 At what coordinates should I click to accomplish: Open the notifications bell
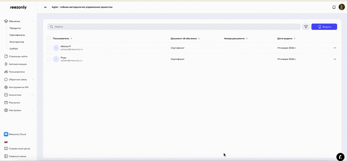tap(334, 7)
